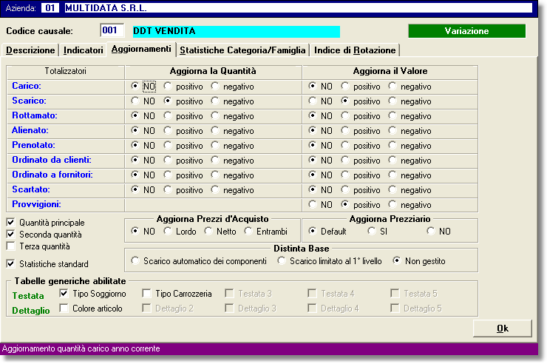Set Alienato quantity to negativo

tap(215, 130)
